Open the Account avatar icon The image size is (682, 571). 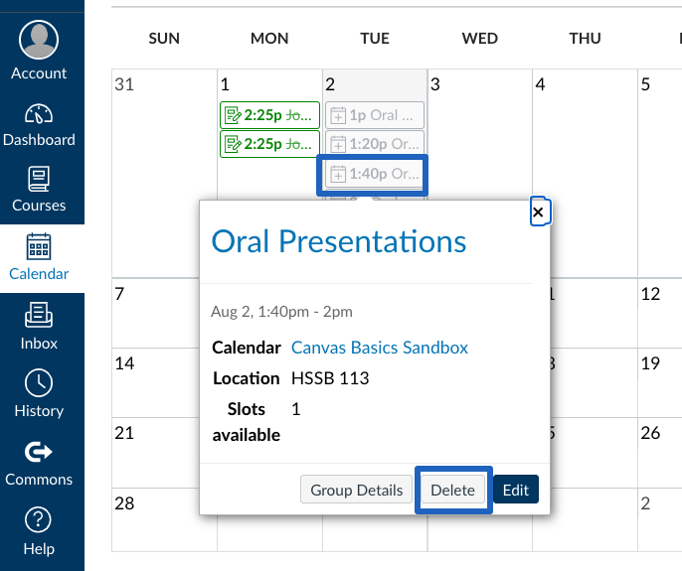click(39, 40)
